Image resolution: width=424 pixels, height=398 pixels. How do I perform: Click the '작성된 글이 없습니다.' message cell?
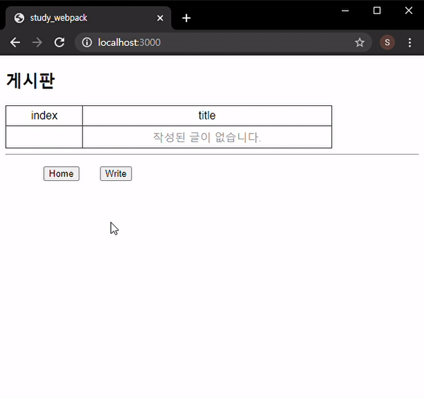pyautogui.click(x=207, y=137)
